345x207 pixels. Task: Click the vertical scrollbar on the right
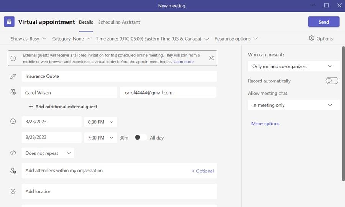coord(343,113)
